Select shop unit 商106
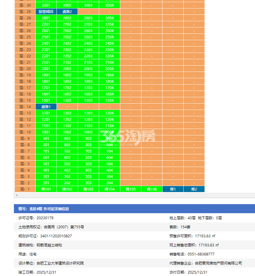255x276 pixels. [152, 189]
